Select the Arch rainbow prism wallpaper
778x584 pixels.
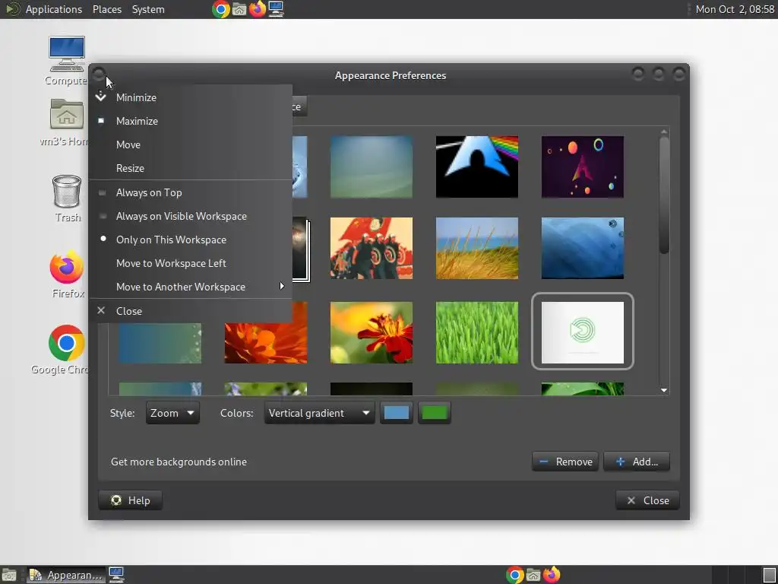(477, 167)
